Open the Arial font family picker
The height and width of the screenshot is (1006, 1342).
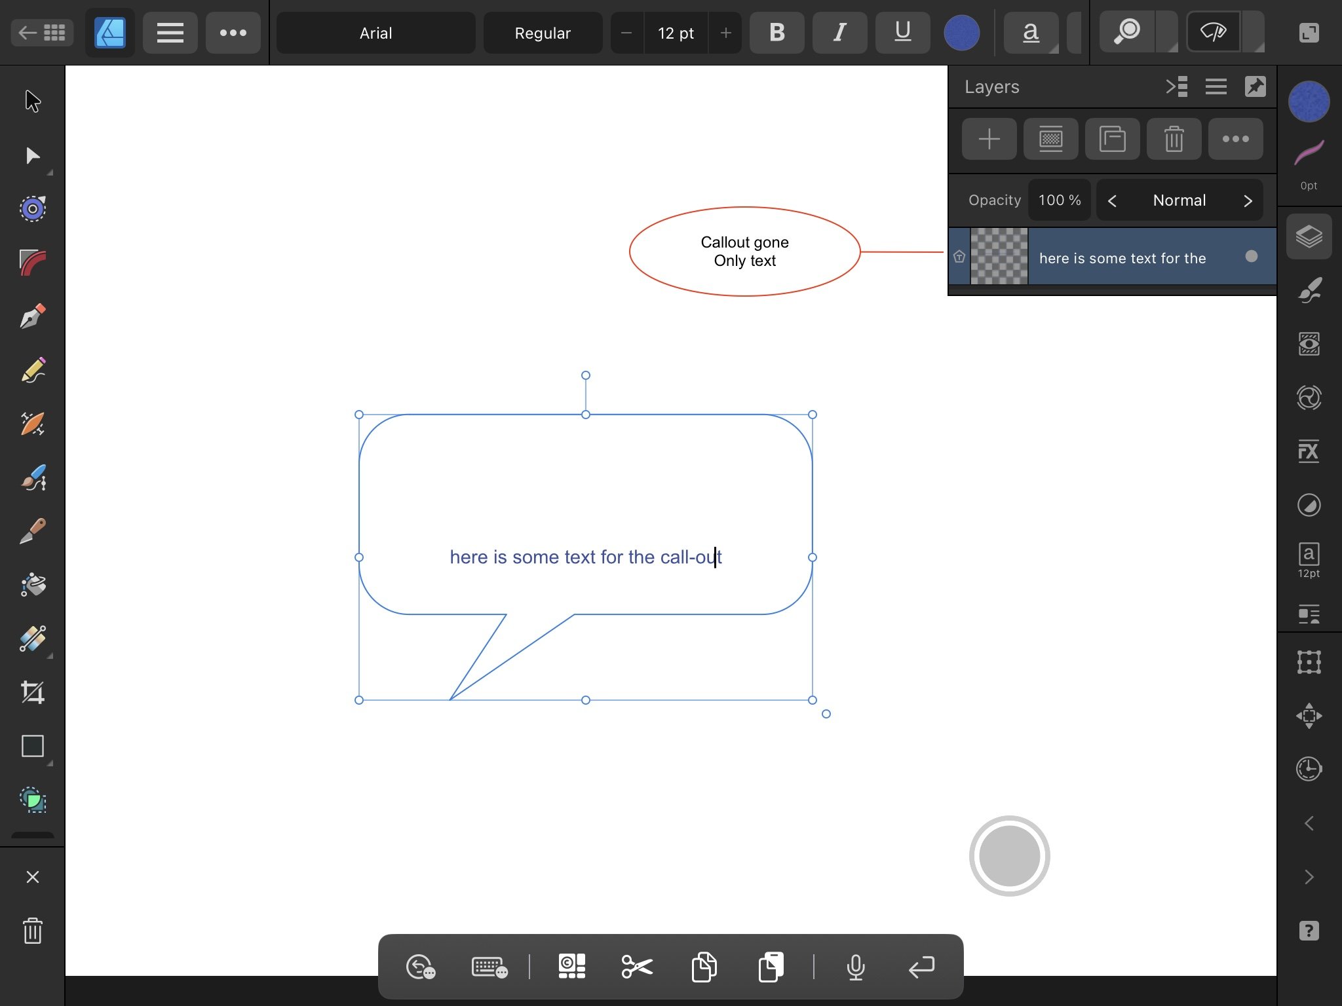[375, 33]
